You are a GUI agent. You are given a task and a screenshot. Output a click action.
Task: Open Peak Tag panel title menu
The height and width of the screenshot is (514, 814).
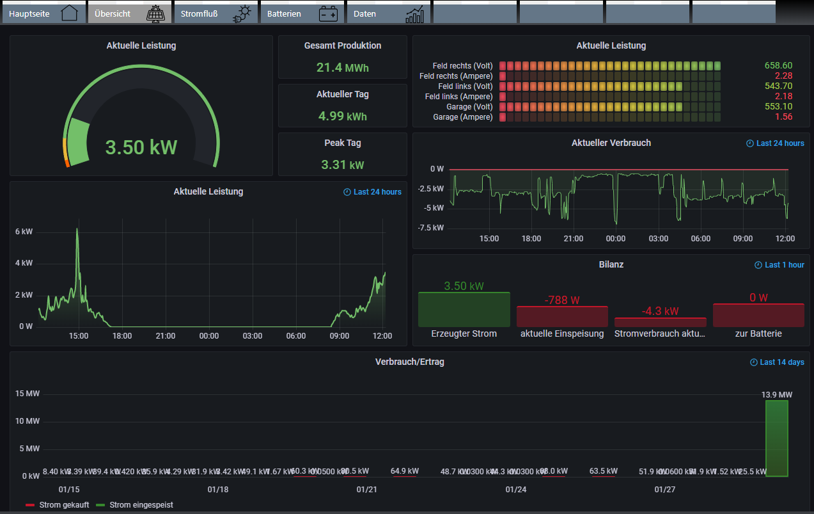(x=343, y=143)
